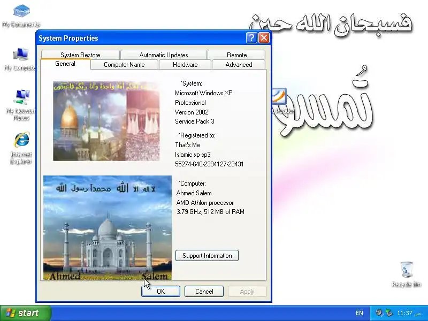
Task: Close the System Properties dialog
Action: tap(264, 37)
